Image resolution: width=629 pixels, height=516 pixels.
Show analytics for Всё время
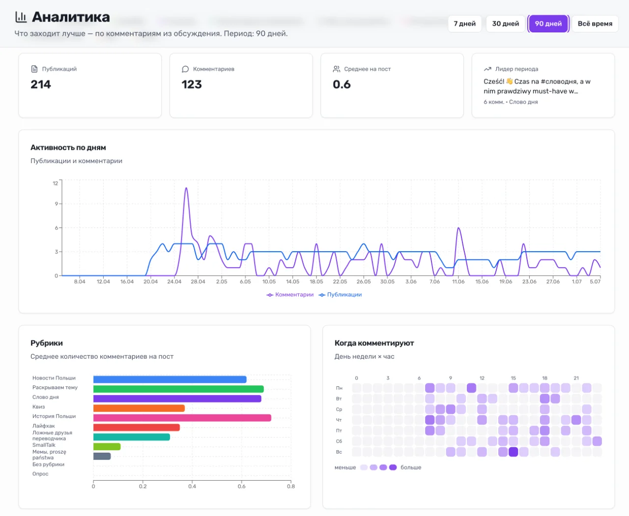(x=595, y=24)
